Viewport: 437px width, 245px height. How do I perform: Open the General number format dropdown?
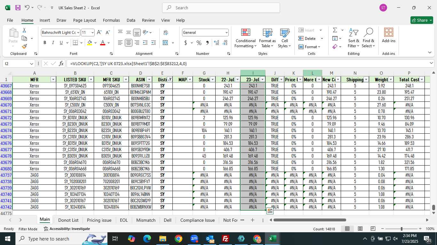click(x=226, y=33)
